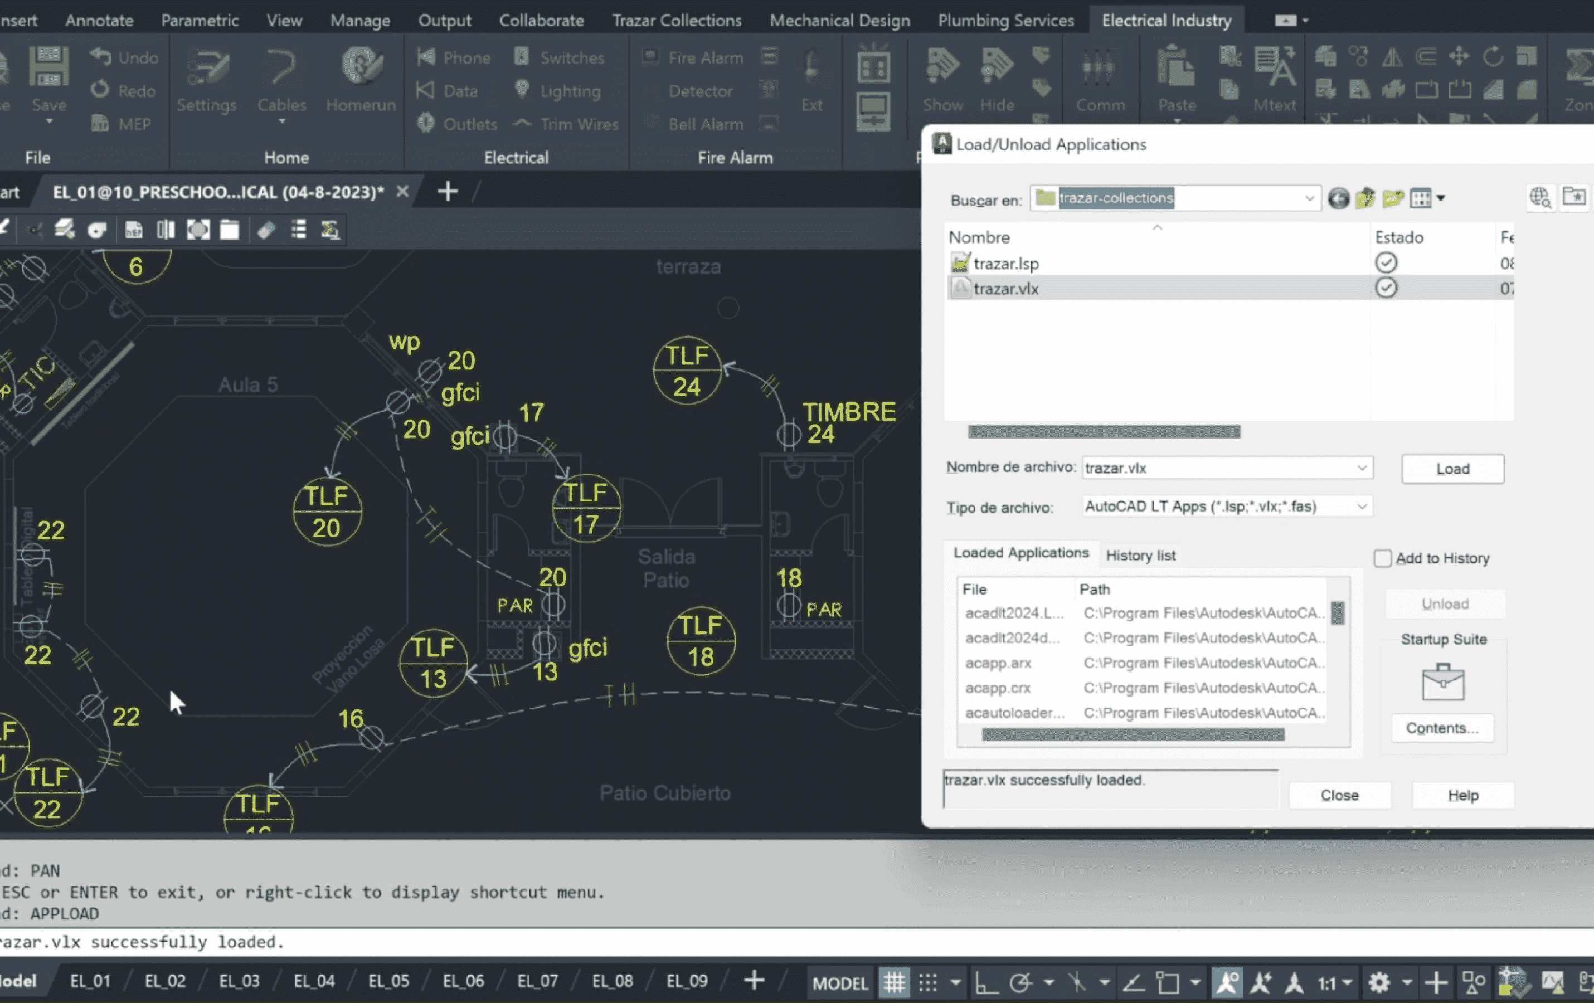Click the loaded applications horizontal scrollbar
Image resolution: width=1594 pixels, height=1003 pixels.
[x=1133, y=734]
